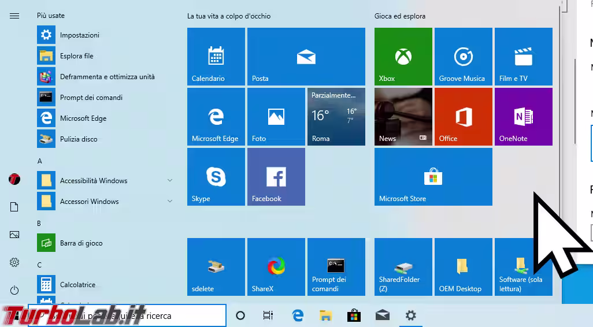593x327 pixels.
Task: Click the taskbar search box
Action: click(x=127, y=315)
